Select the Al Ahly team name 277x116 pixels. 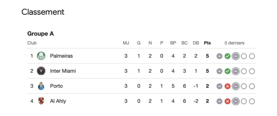pyautogui.click(x=58, y=101)
